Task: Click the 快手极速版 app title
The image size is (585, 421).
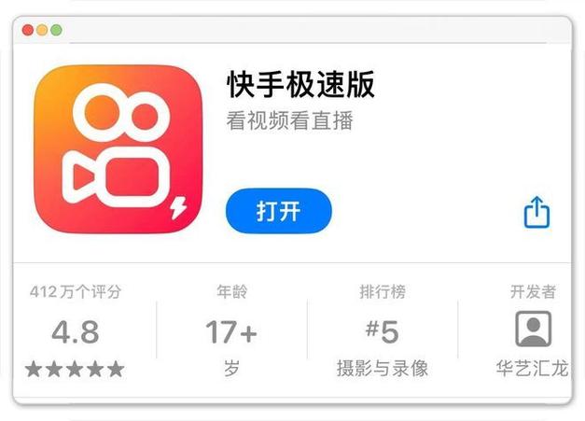Action: [x=300, y=85]
